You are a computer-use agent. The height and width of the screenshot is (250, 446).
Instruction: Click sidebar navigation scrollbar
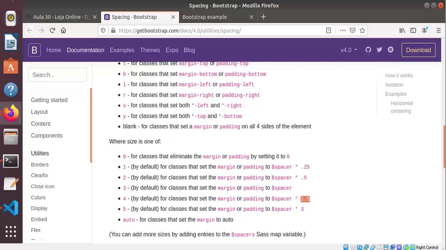click(91, 125)
